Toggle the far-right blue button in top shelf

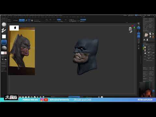(x=83, y=19)
